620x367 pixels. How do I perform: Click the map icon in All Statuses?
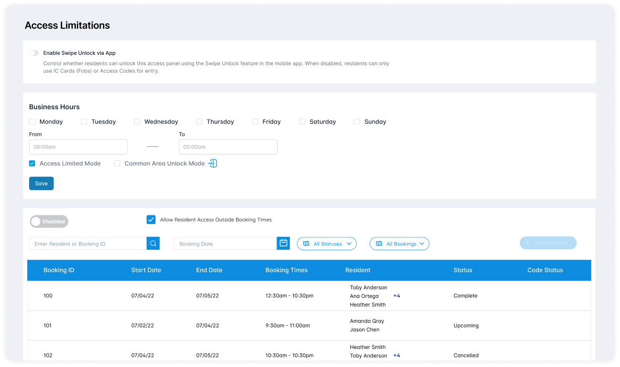tap(306, 244)
